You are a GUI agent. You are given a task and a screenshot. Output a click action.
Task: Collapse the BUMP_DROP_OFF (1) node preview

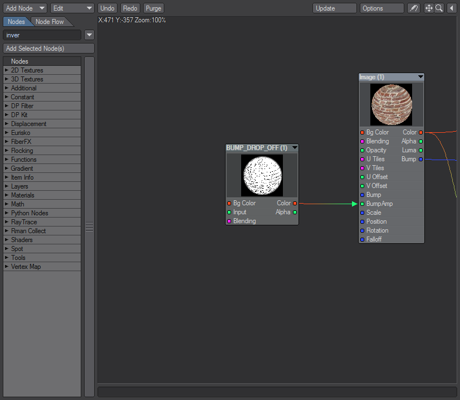(x=295, y=148)
